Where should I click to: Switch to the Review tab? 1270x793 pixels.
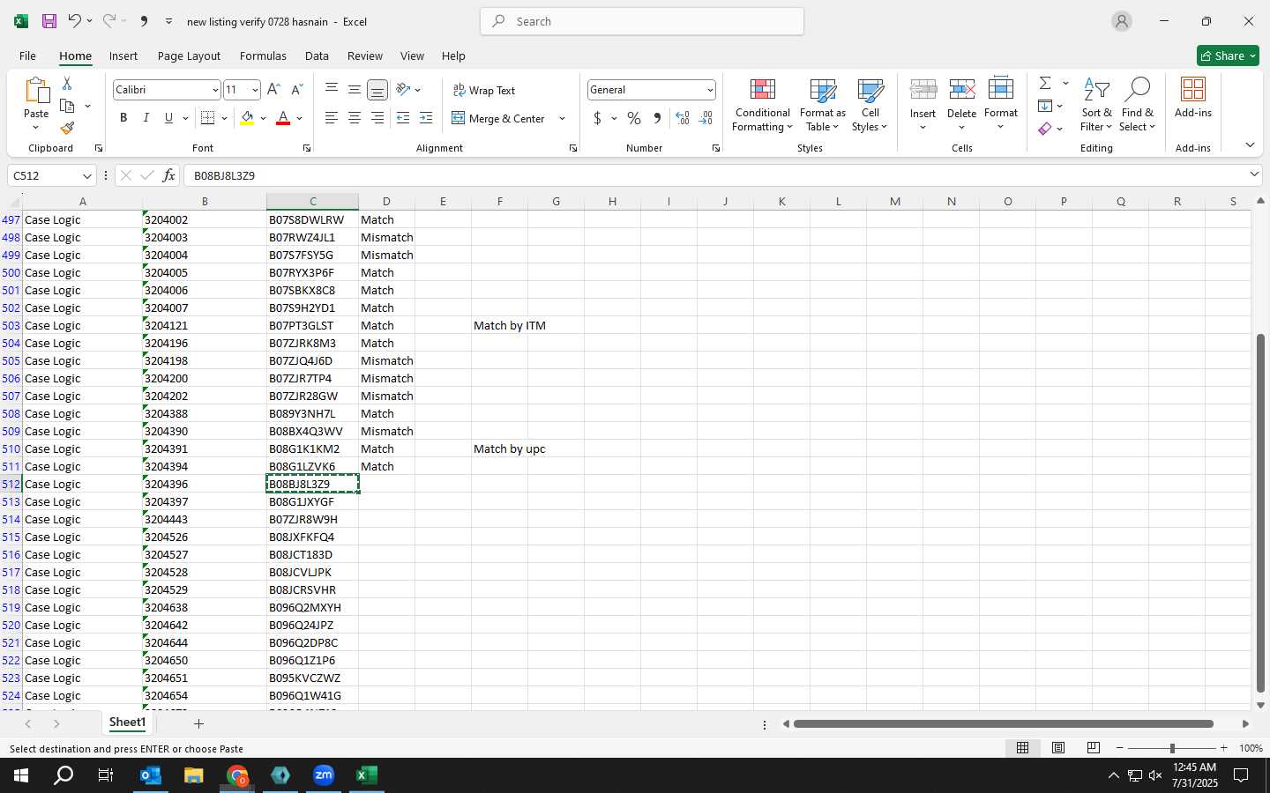click(x=365, y=56)
